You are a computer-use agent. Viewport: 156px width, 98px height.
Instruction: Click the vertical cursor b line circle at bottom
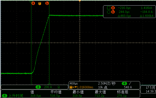tap(49, 84)
